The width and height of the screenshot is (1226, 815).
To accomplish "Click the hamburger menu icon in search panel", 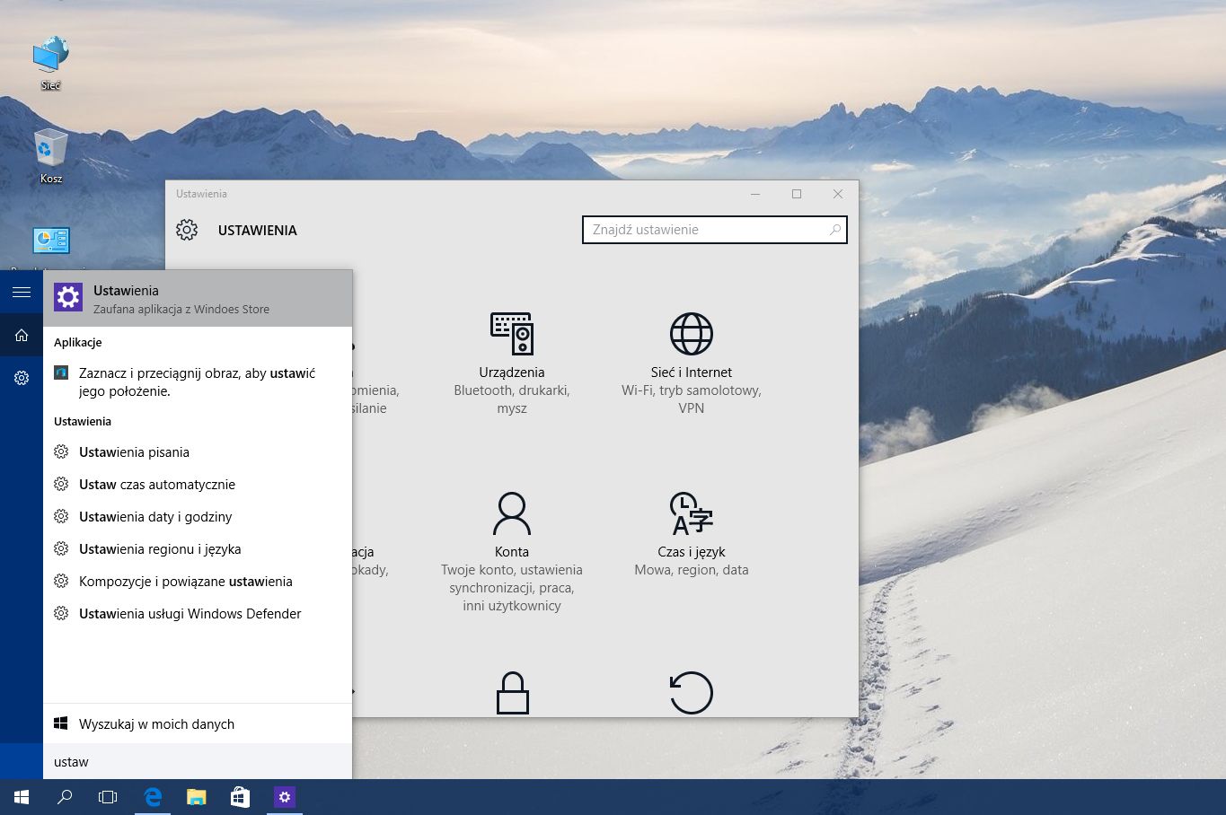I will point(22,292).
